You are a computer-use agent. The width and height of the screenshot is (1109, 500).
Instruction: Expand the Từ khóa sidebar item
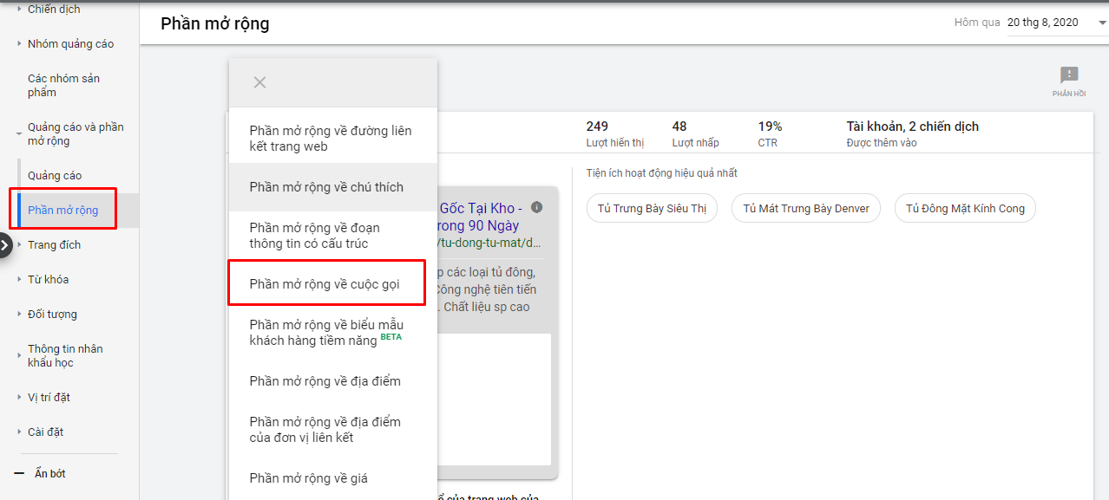(x=19, y=279)
